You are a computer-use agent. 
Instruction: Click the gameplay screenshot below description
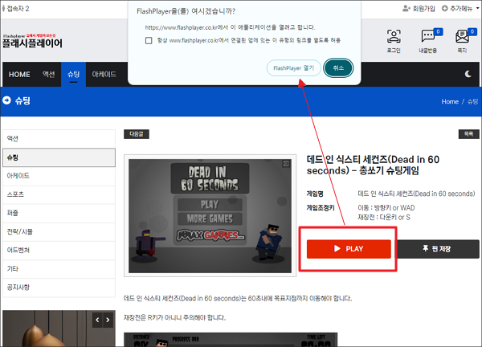coord(231,340)
